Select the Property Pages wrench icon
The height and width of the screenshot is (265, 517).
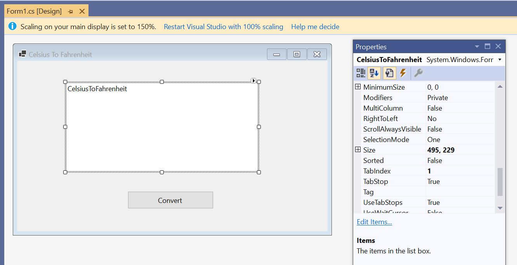coord(418,73)
